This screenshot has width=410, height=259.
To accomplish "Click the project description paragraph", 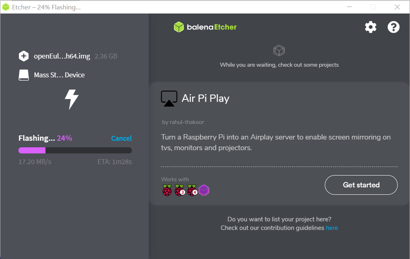I will pos(276,142).
